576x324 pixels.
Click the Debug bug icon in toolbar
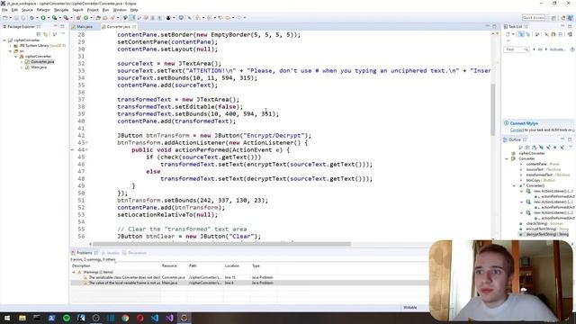coord(32,18)
